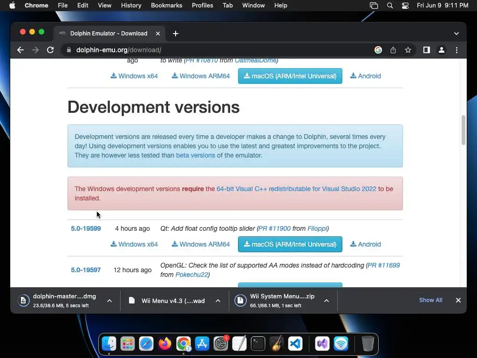
Task: Open PR #11900 link
Action: (274, 228)
